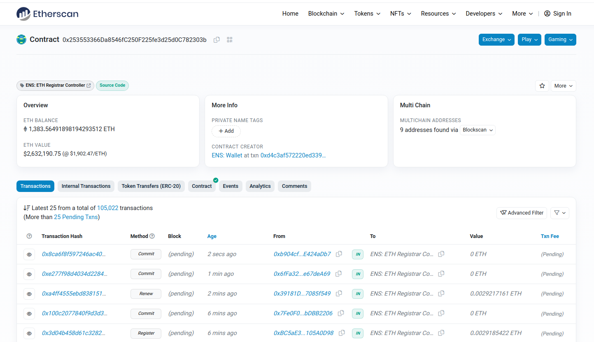Screen dimensions: 594x342
Task: Open the Blockscan multichain dropdown
Action: click(478, 130)
